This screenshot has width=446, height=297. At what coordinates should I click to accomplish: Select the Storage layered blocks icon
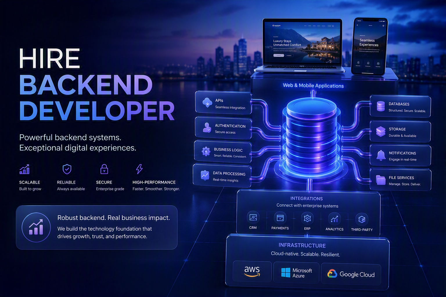pyautogui.click(x=381, y=131)
